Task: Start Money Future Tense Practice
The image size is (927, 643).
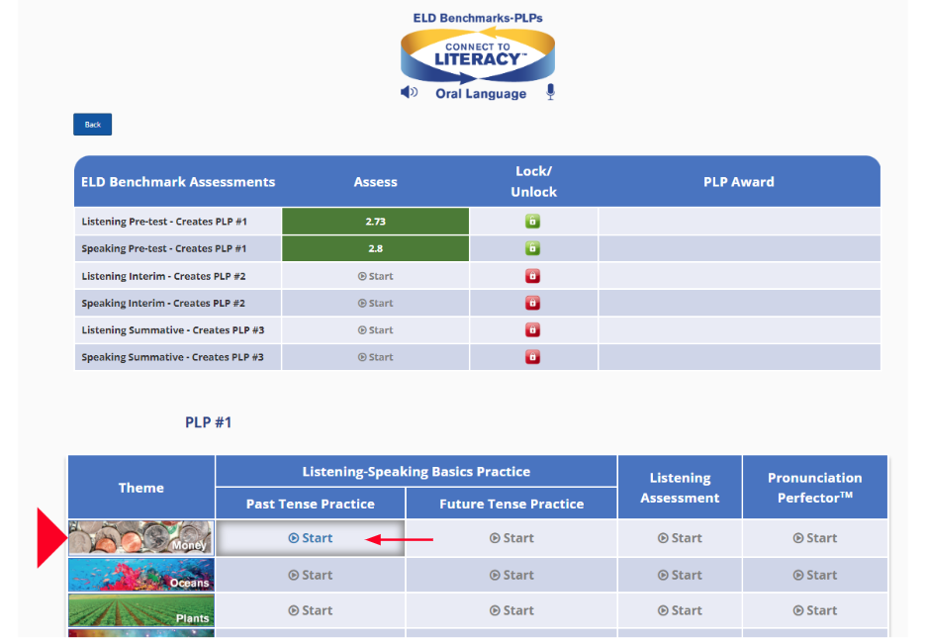Action: pyautogui.click(x=511, y=538)
